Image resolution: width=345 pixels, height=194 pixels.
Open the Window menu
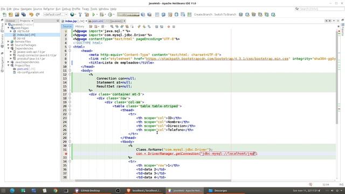(103, 9)
